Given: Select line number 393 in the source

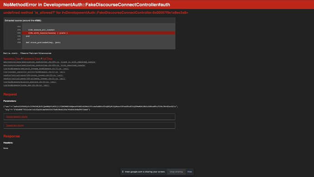Looking at the screenshot, I should (x=19, y=27).
